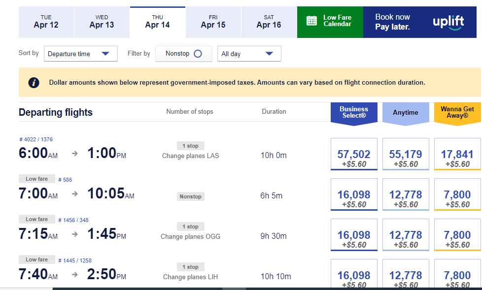This screenshot has width=482, height=290.
Task: Toggle the Nonstop filter
Action: 183,54
